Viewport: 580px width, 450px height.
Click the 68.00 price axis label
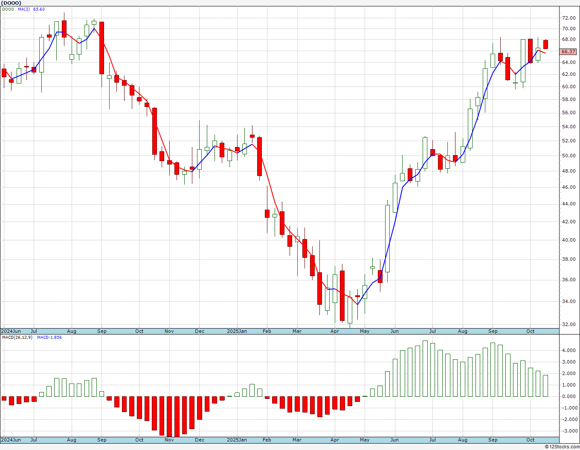pos(568,40)
